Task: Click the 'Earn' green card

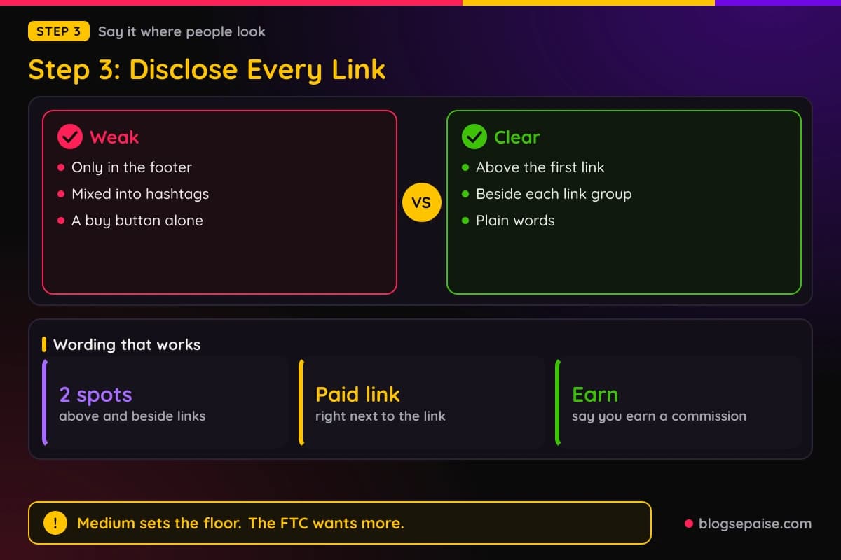Action: tap(678, 402)
